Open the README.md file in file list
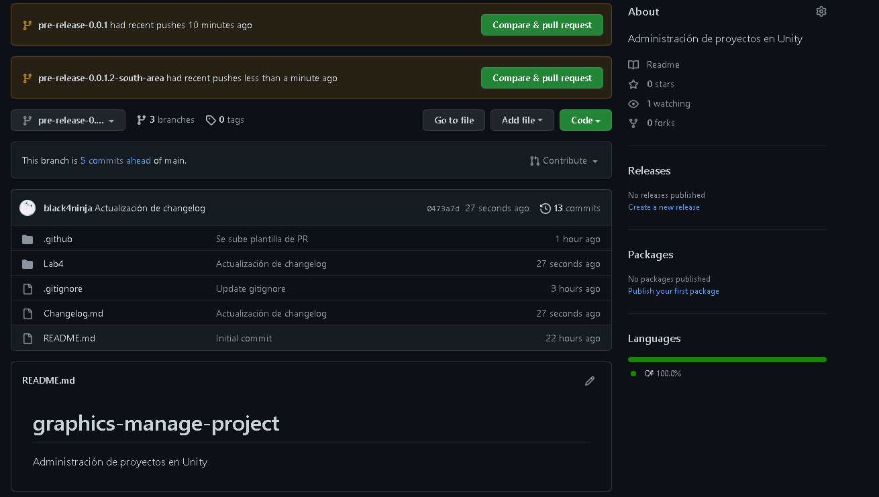Image resolution: width=879 pixels, height=497 pixels. click(69, 339)
